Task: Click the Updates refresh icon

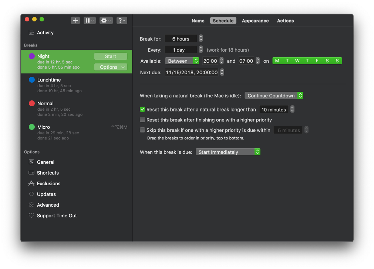Action: tap(31, 194)
